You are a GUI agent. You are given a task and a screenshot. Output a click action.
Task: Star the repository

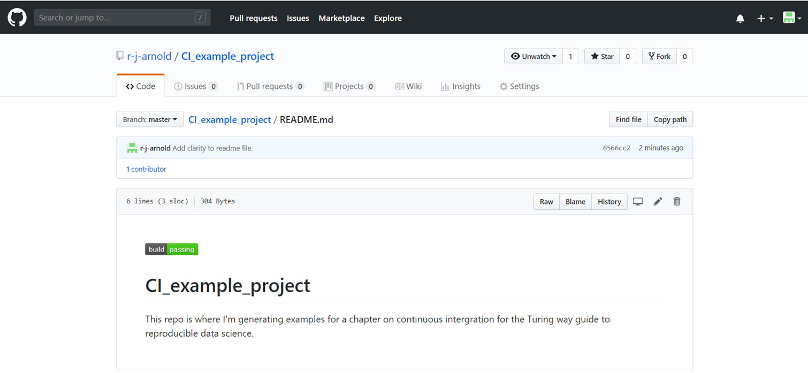602,56
